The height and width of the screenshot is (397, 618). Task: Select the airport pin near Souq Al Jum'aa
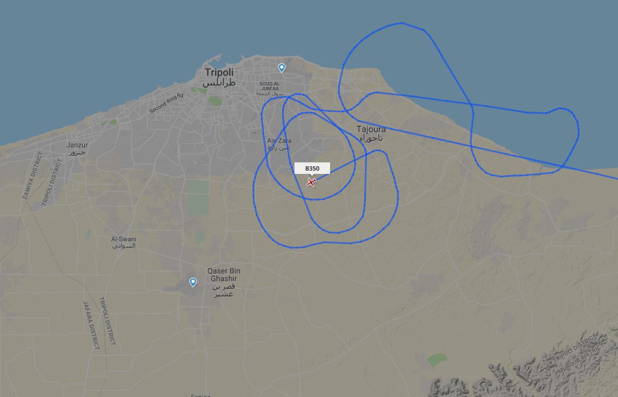(x=281, y=68)
